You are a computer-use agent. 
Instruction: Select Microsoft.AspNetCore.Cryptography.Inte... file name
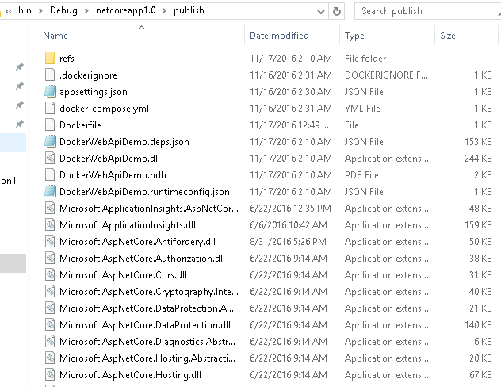tap(149, 292)
